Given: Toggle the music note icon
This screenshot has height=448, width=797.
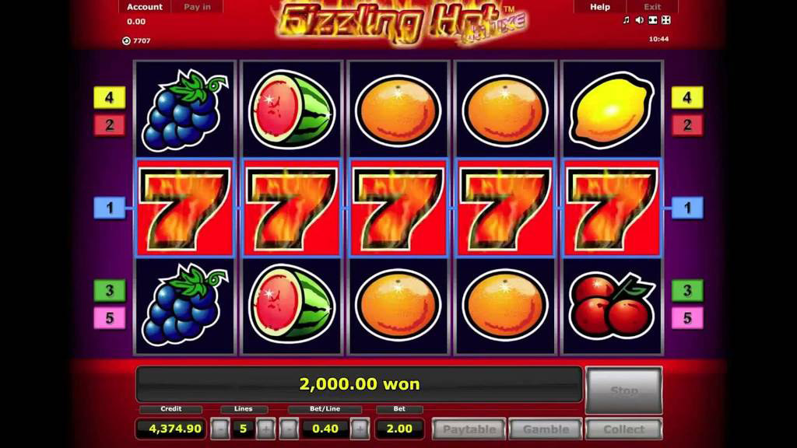Looking at the screenshot, I should [627, 20].
